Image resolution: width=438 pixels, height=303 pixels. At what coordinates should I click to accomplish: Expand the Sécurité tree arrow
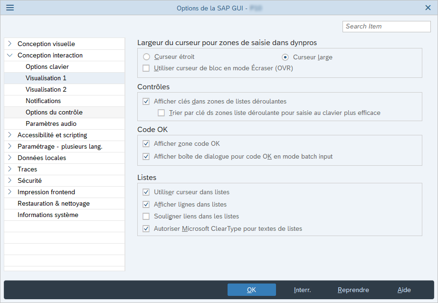10,180
